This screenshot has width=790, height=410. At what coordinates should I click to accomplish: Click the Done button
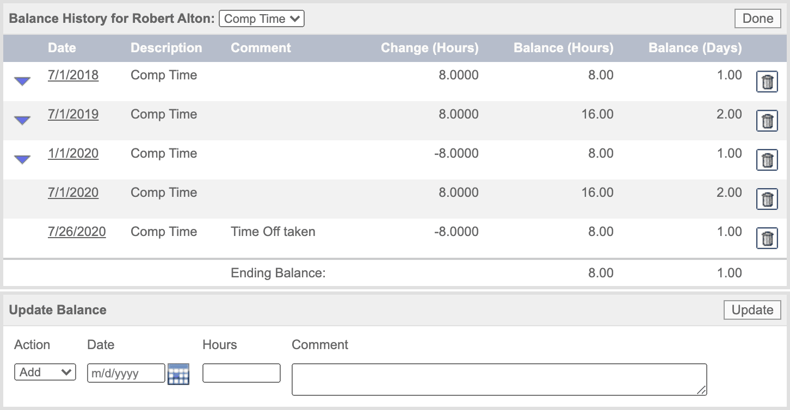757,18
